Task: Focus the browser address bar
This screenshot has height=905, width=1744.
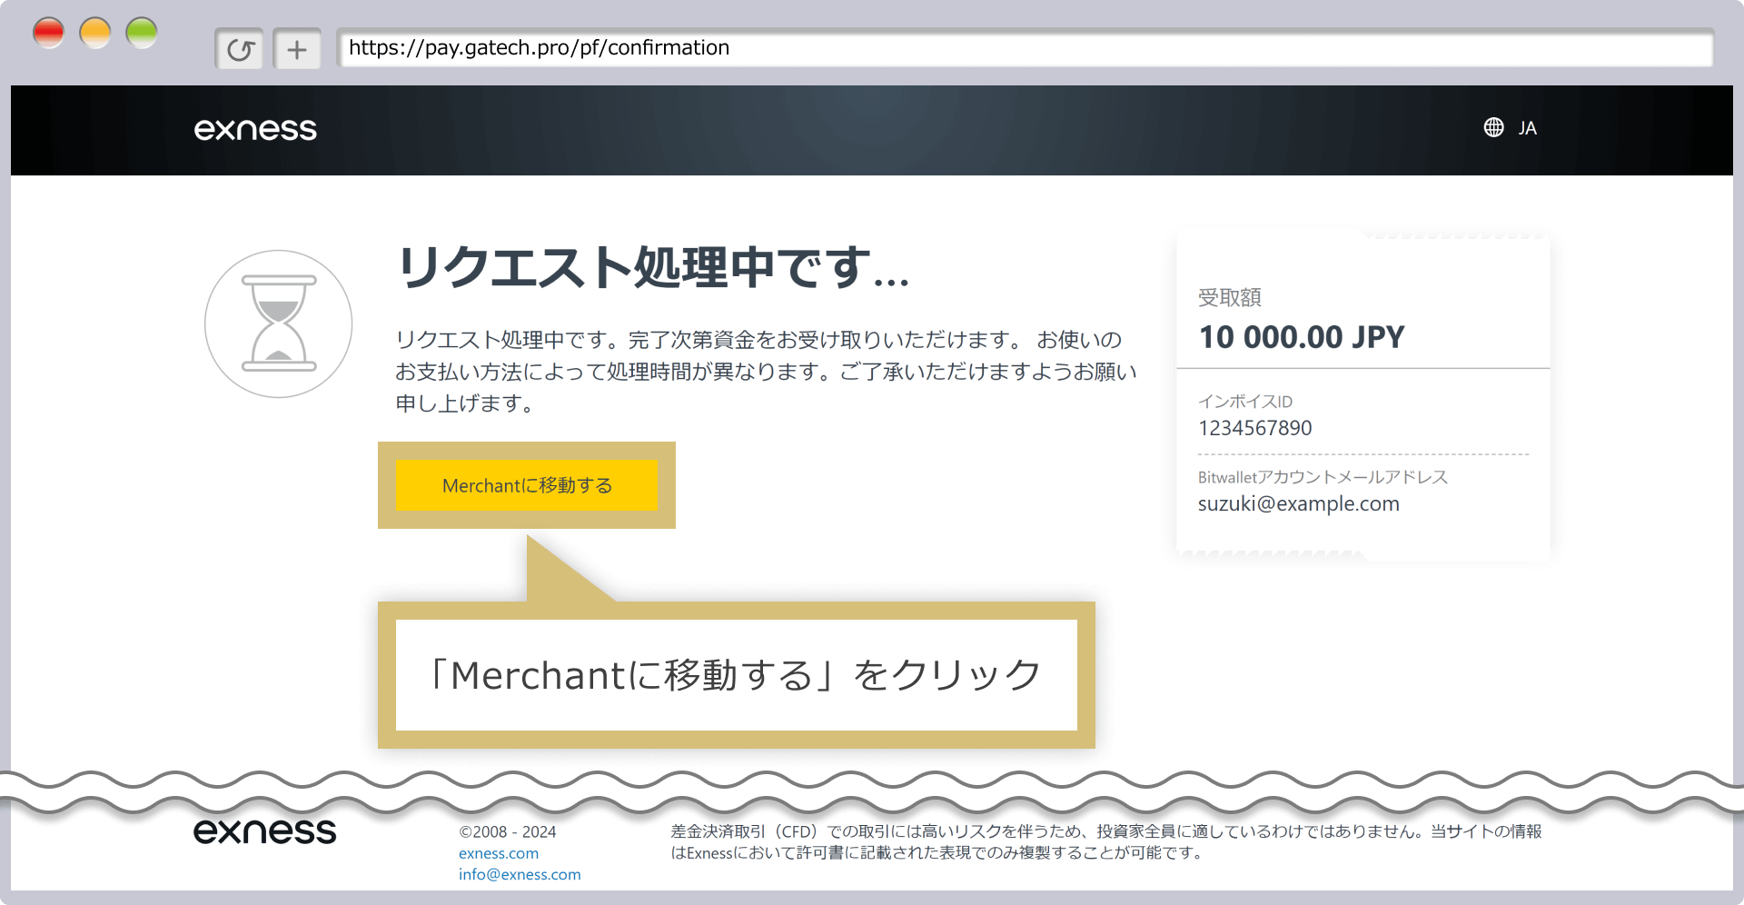Action: click(1025, 47)
